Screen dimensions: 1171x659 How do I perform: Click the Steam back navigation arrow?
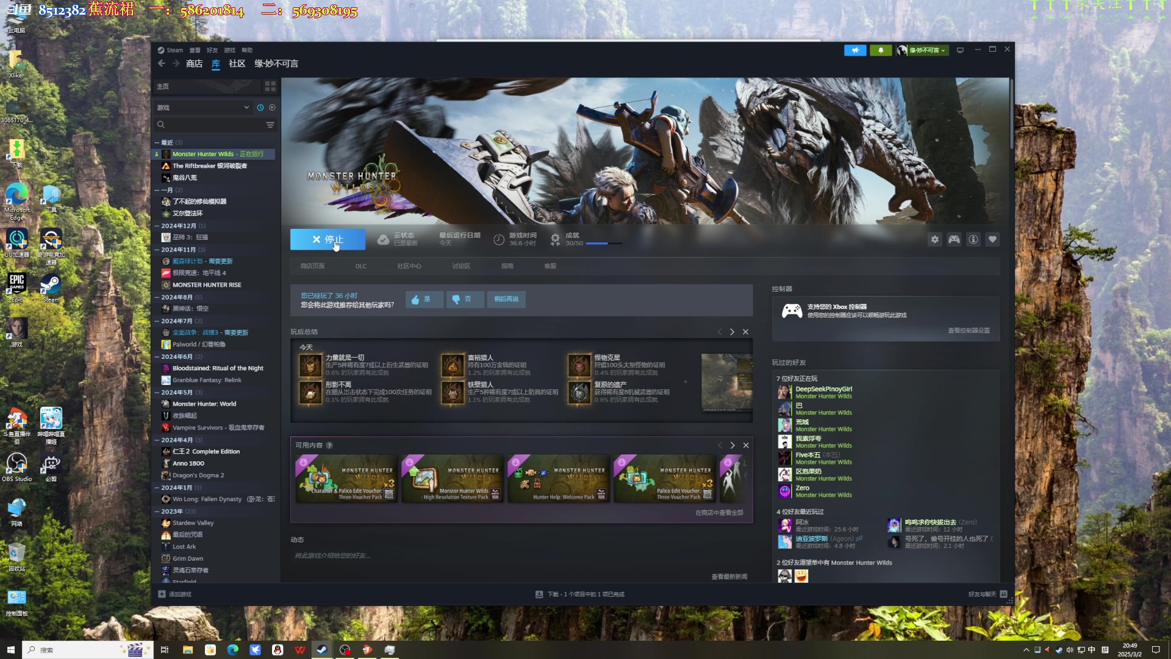click(162, 63)
